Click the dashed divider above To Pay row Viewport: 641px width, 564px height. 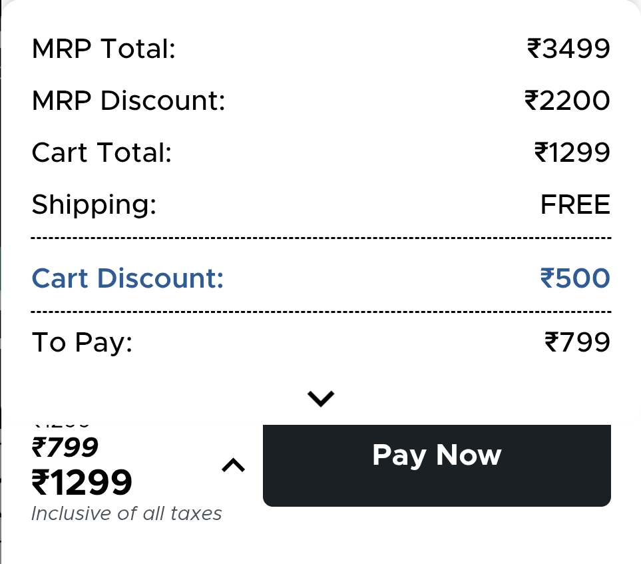pos(321,312)
